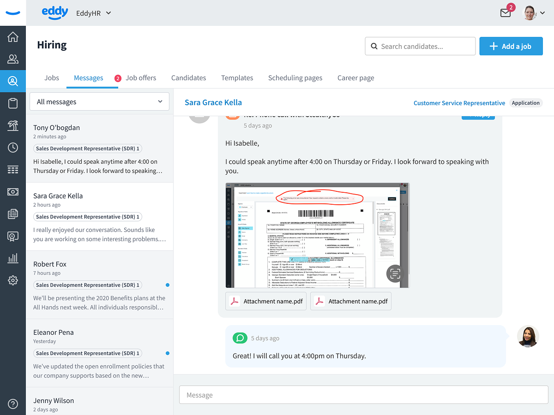
Task: Expand the All messages filter dropdown
Action: pyautogui.click(x=99, y=101)
